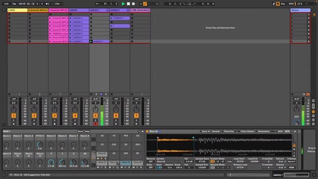The height and width of the screenshot is (179, 318).
Task: Enable Key map mode
Action: pos(283,3)
